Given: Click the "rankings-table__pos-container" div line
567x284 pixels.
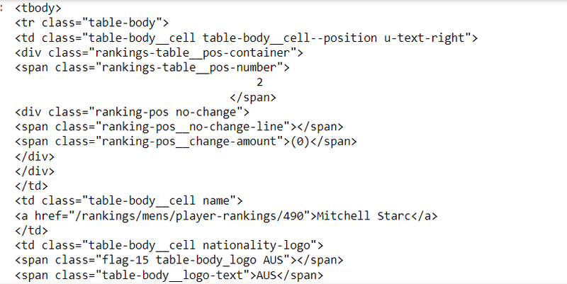Looking at the screenshot, I should click(x=159, y=52).
